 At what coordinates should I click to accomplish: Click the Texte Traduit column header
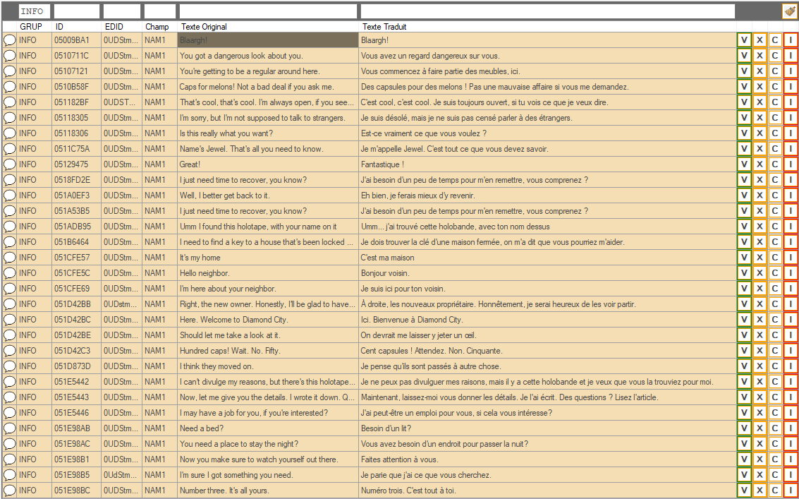click(384, 27)
